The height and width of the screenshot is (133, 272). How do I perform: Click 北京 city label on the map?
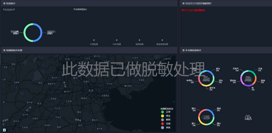[x=67, y=59]
